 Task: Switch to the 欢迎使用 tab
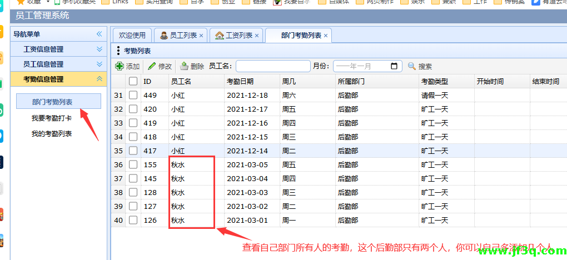[x=132, y=36]
